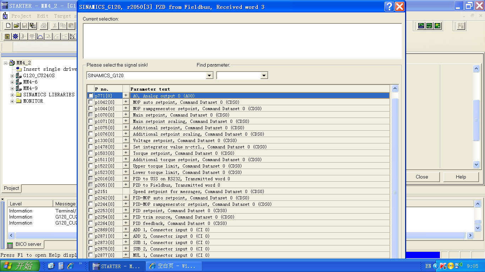Screen dimensions: 485x272
Task: Open the trace recorder icon
Action: [421, 26]
